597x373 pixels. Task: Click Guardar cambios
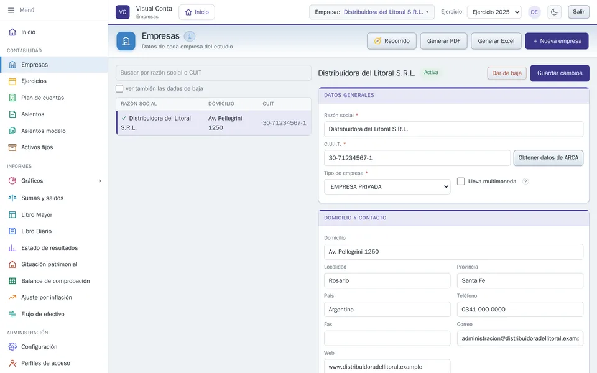pos(560,73)
